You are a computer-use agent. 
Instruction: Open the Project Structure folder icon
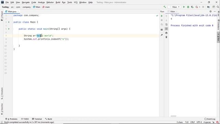point(208,7)
